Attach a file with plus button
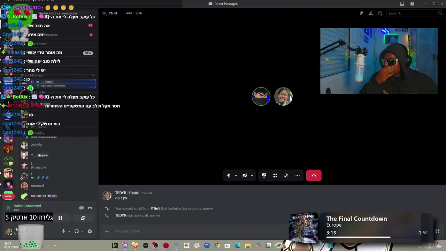 pyautogui.click(x=107, y=231)
